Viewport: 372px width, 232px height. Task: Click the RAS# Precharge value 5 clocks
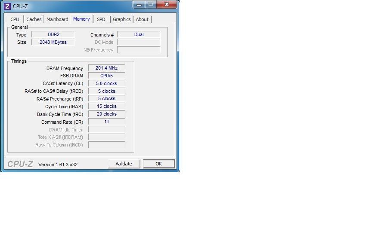click(106, 98)
